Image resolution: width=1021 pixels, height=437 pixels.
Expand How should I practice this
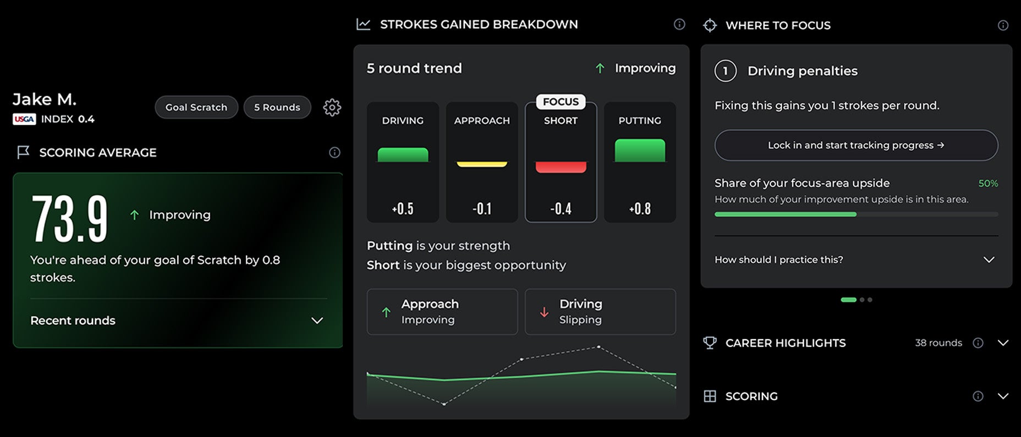tap(856, 259)
